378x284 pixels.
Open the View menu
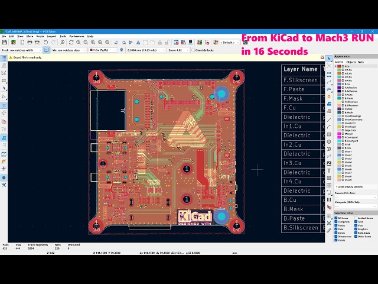[x=20, y=36]
